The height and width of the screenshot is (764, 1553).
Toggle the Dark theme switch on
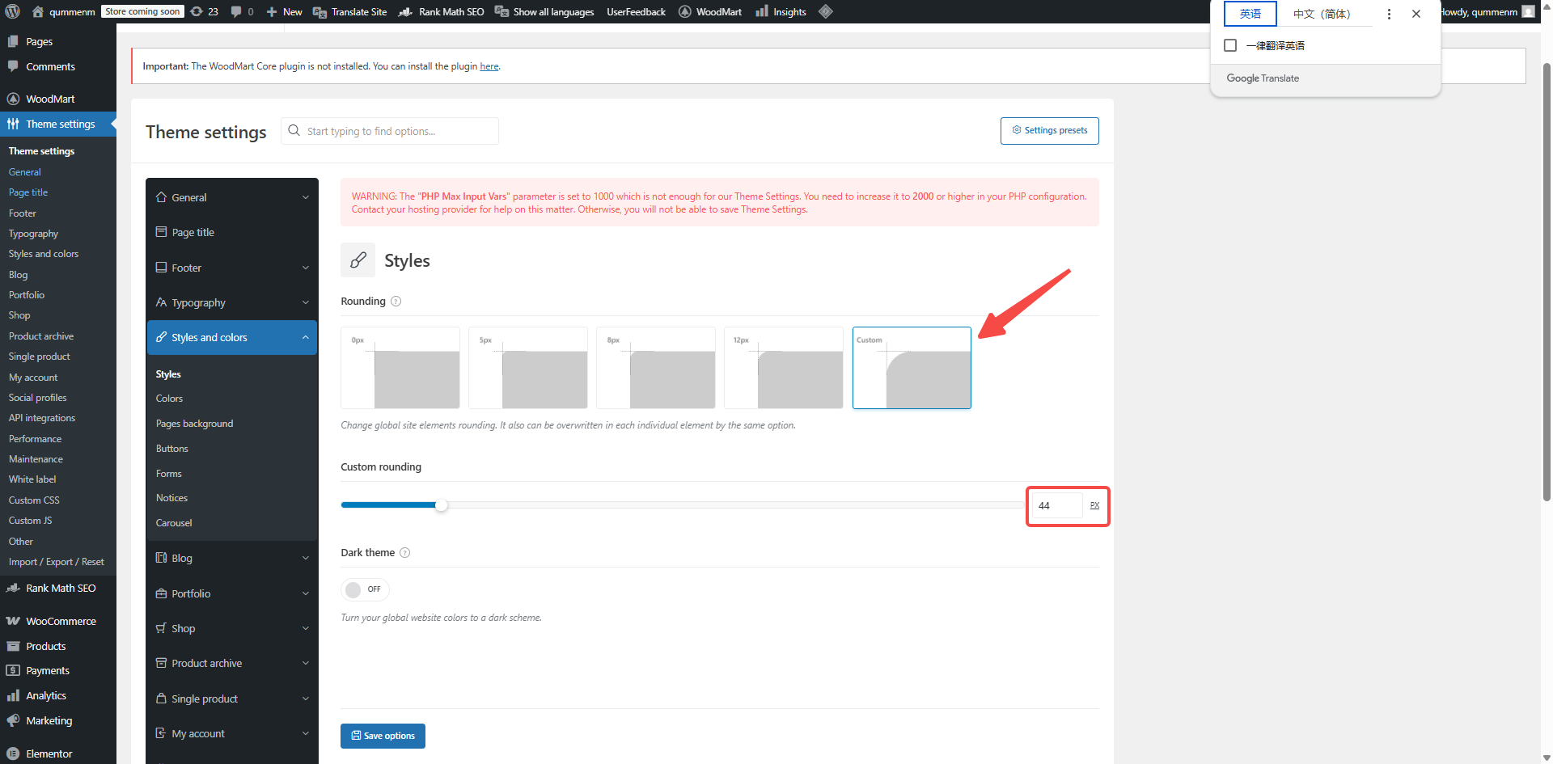[x=365, y=589]
